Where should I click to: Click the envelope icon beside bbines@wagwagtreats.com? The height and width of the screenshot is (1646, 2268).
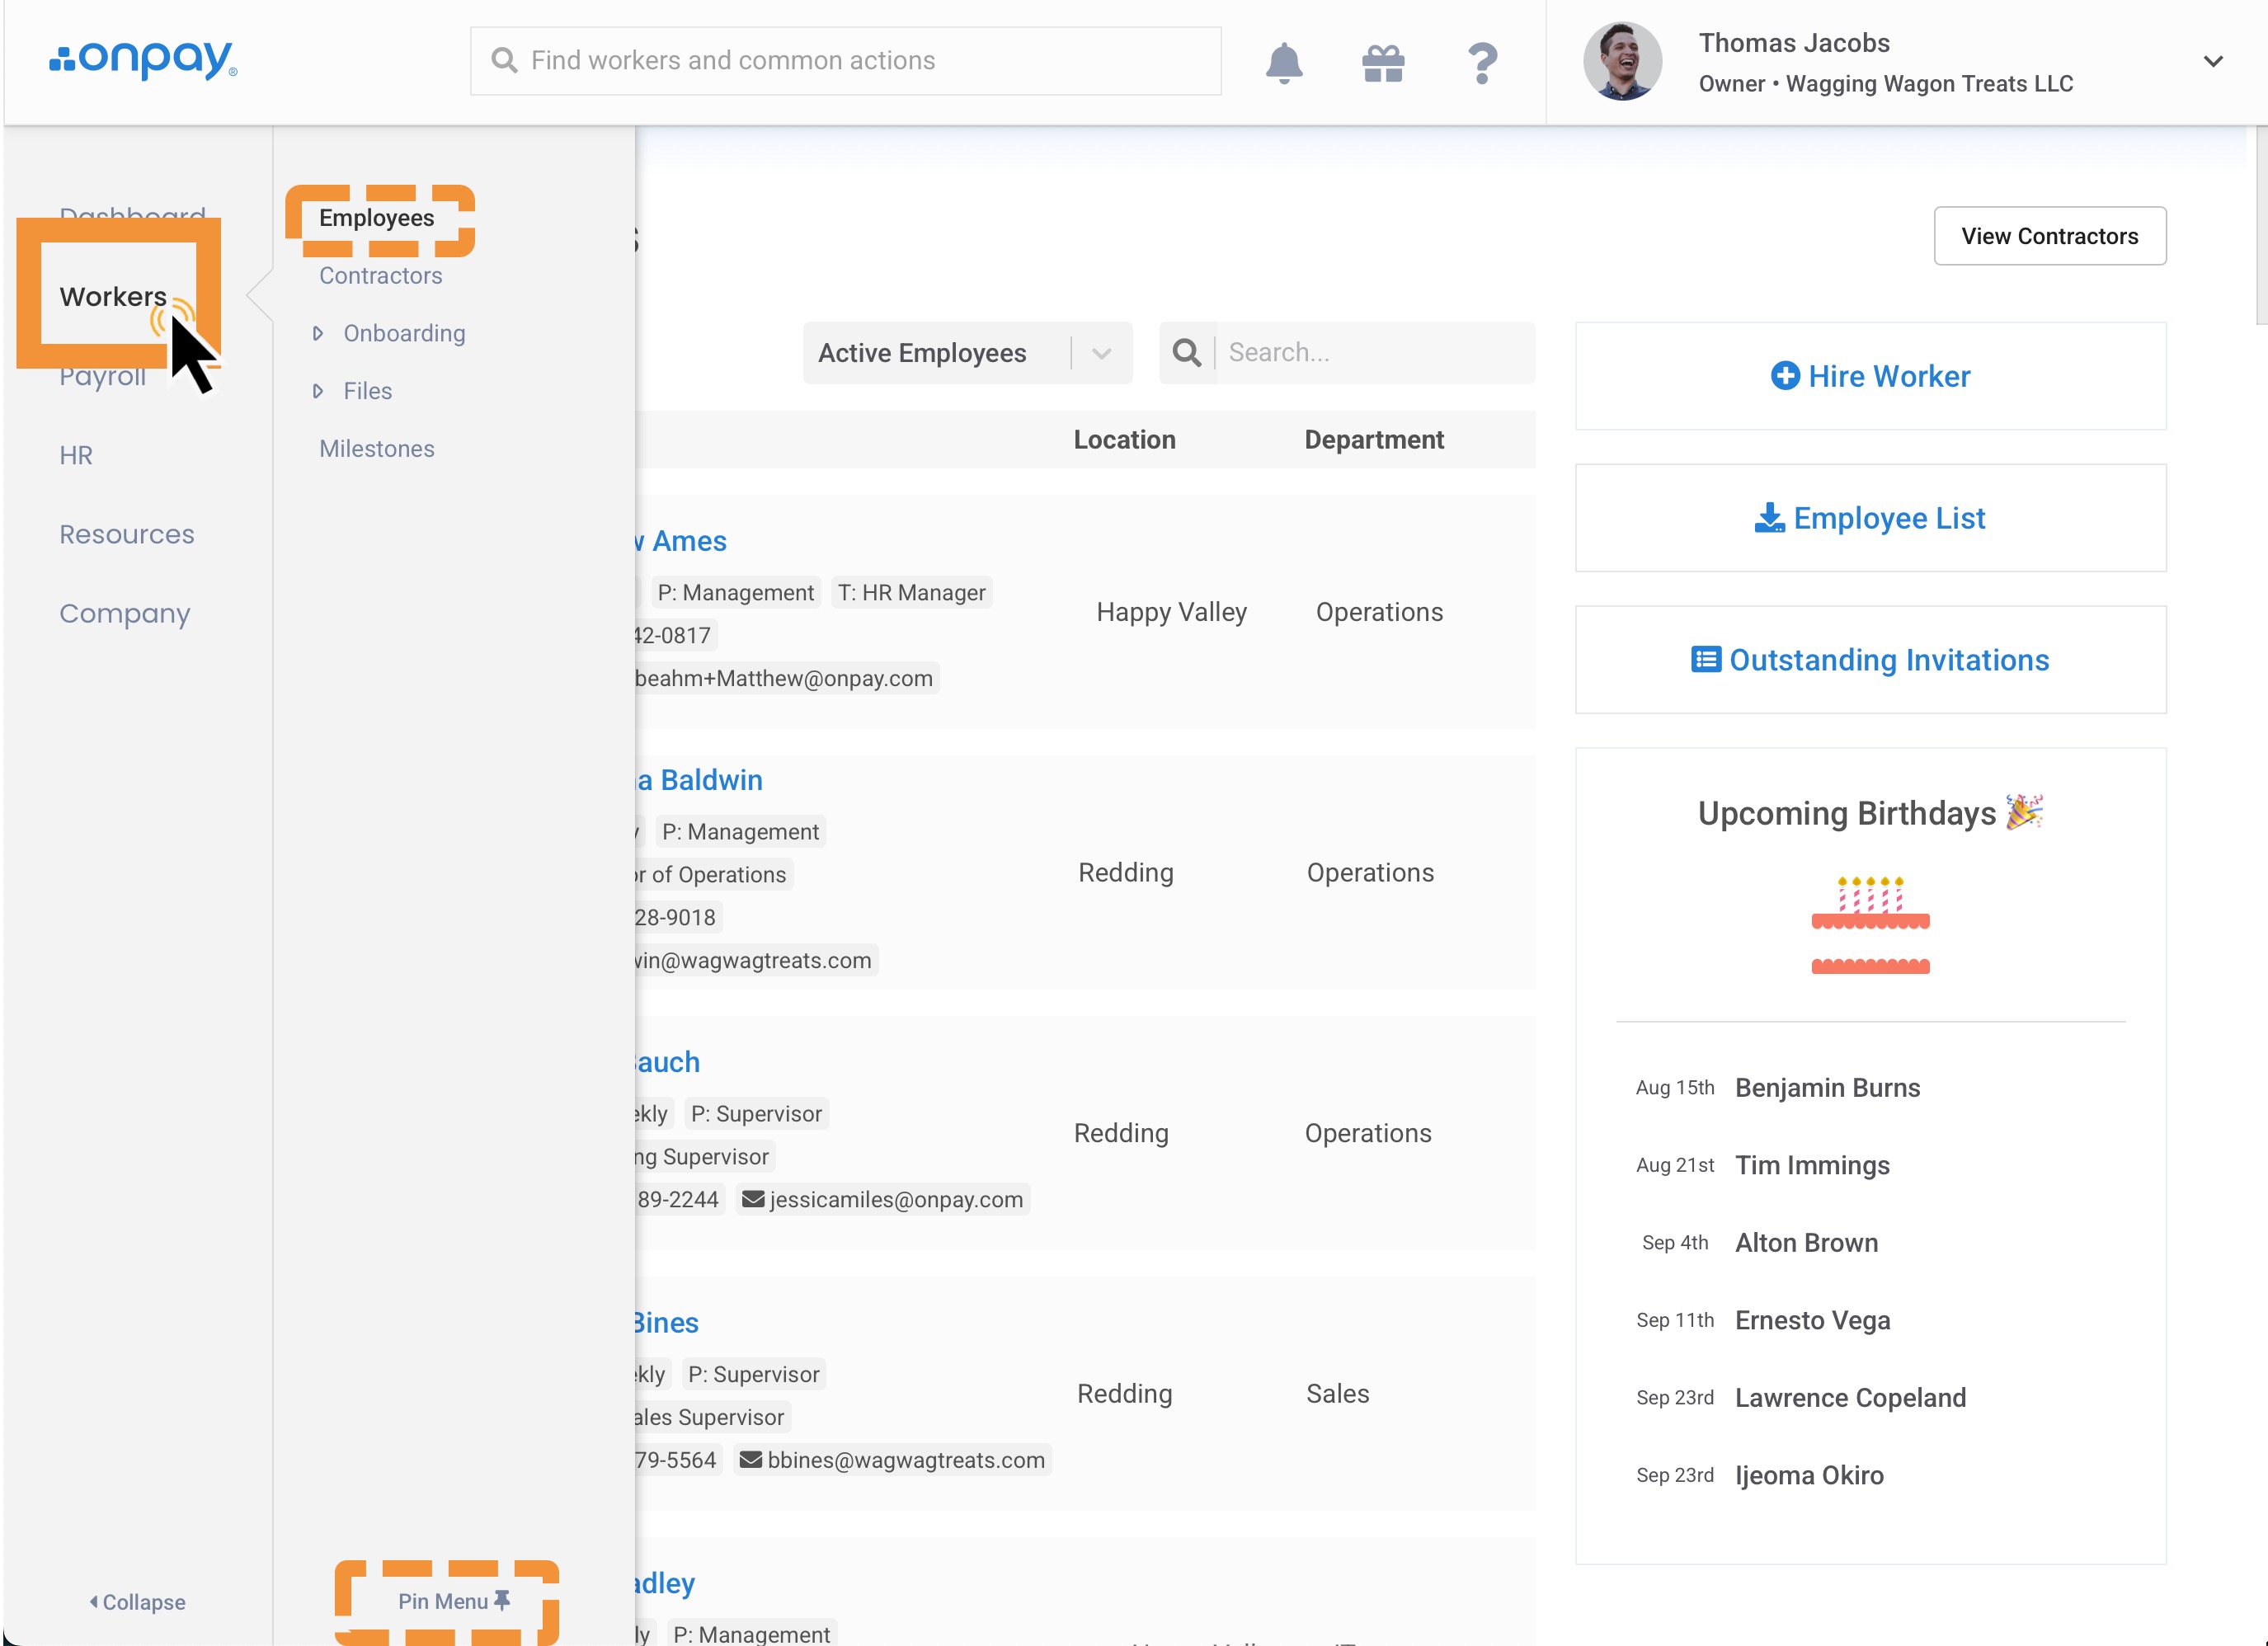pyautogui.click(x=750, y=1460)
